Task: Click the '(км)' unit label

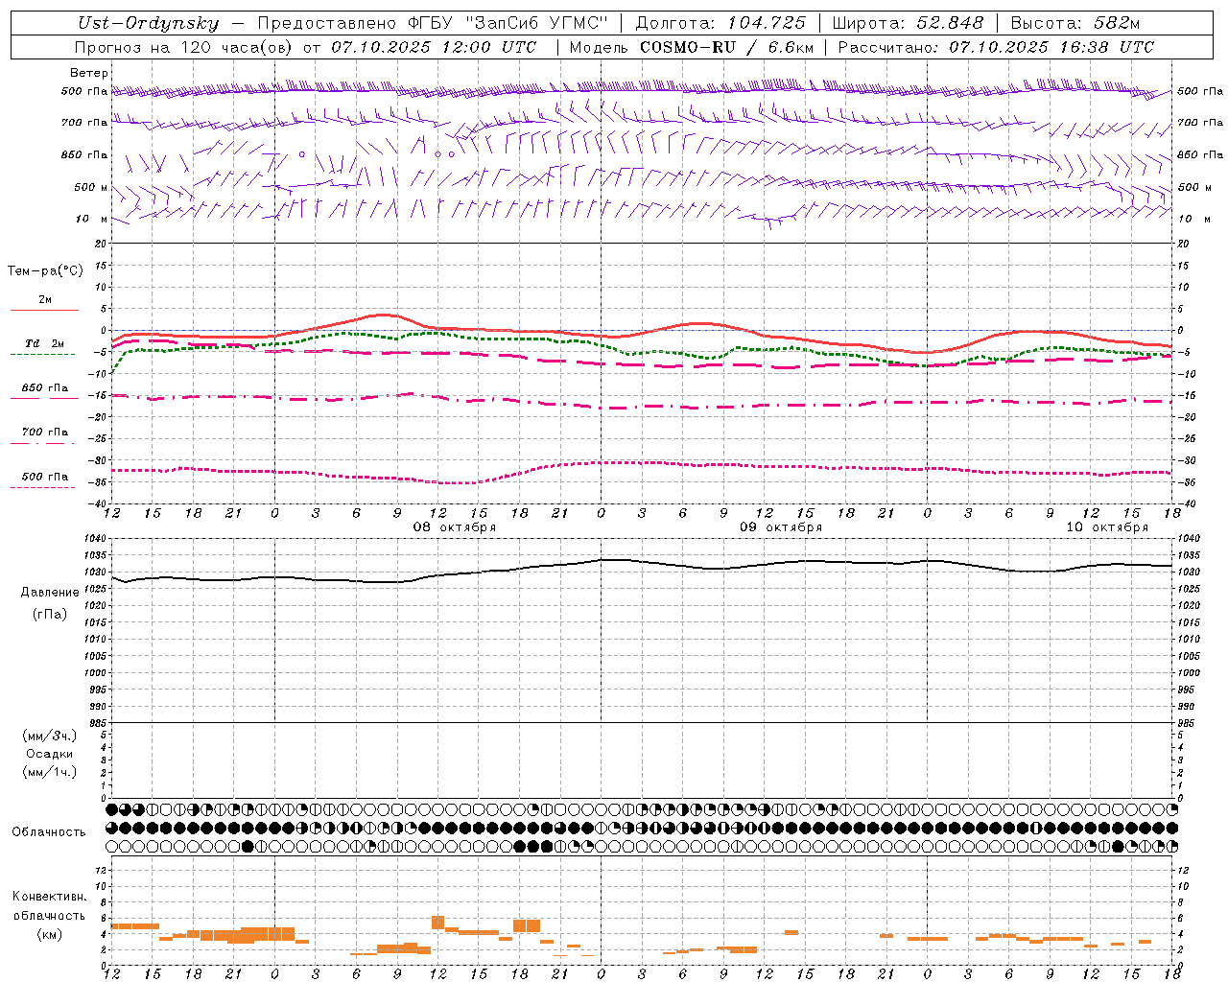Action: coord(50,934)
